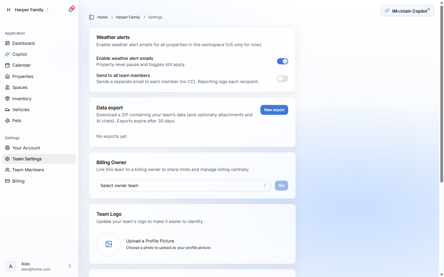Viewport: 444px width, 277px height.
Task: Open the Select owner team dropdown
Action: [184, 185]
